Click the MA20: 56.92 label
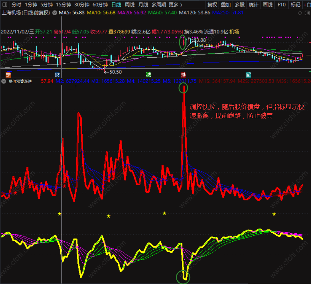Screen dimensions: 311x284 (x=132, y=13)
